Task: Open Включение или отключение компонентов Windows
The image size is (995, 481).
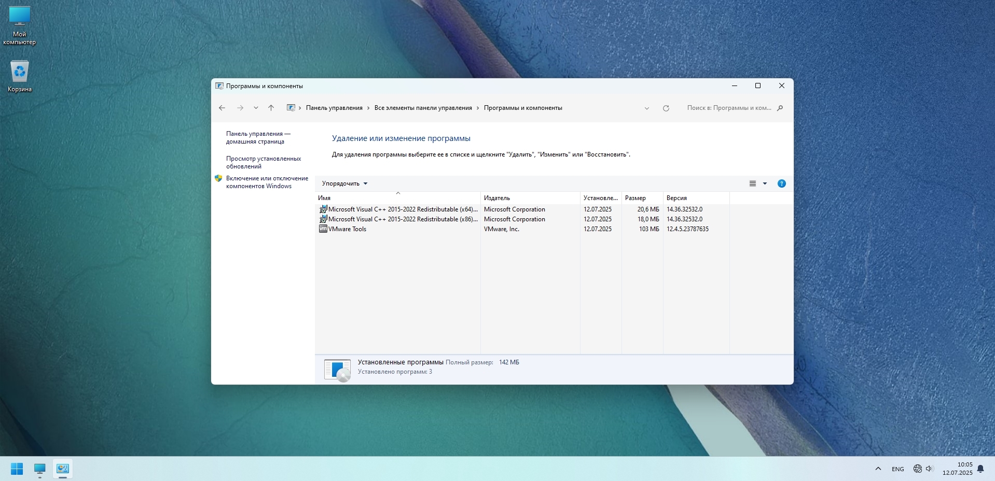Action: pos(267,182)
